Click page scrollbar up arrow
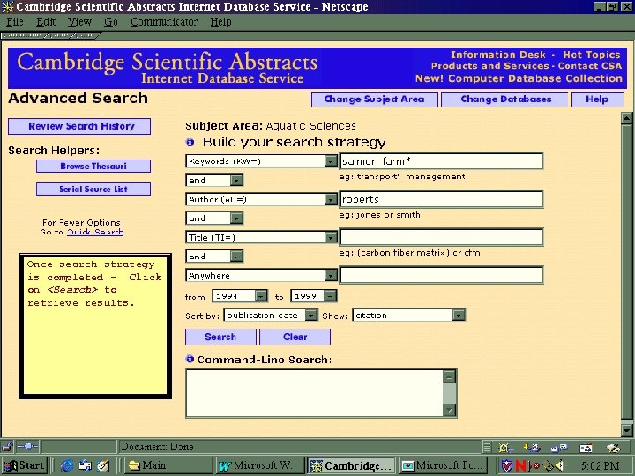 [626, 119]
